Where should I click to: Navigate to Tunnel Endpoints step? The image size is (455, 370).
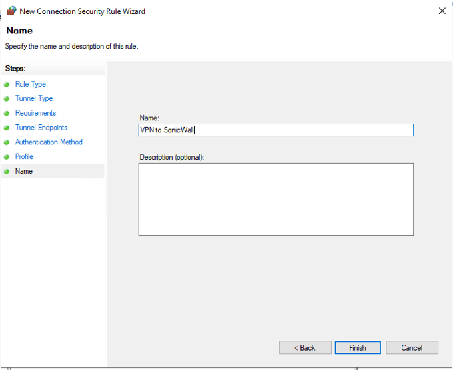pyautogui.click(x=41, y=128)
